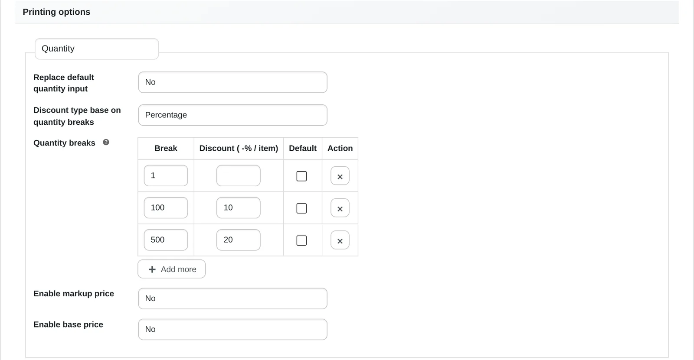
Task: Click the Break column header
Action: [x=166, y=148]
